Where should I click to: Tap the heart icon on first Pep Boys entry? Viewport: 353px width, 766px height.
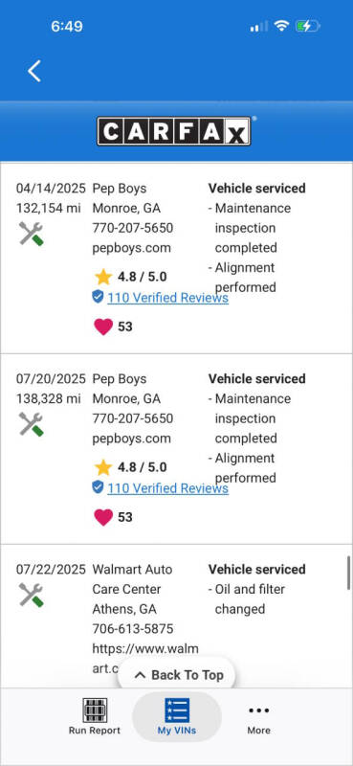click(103, 327)
